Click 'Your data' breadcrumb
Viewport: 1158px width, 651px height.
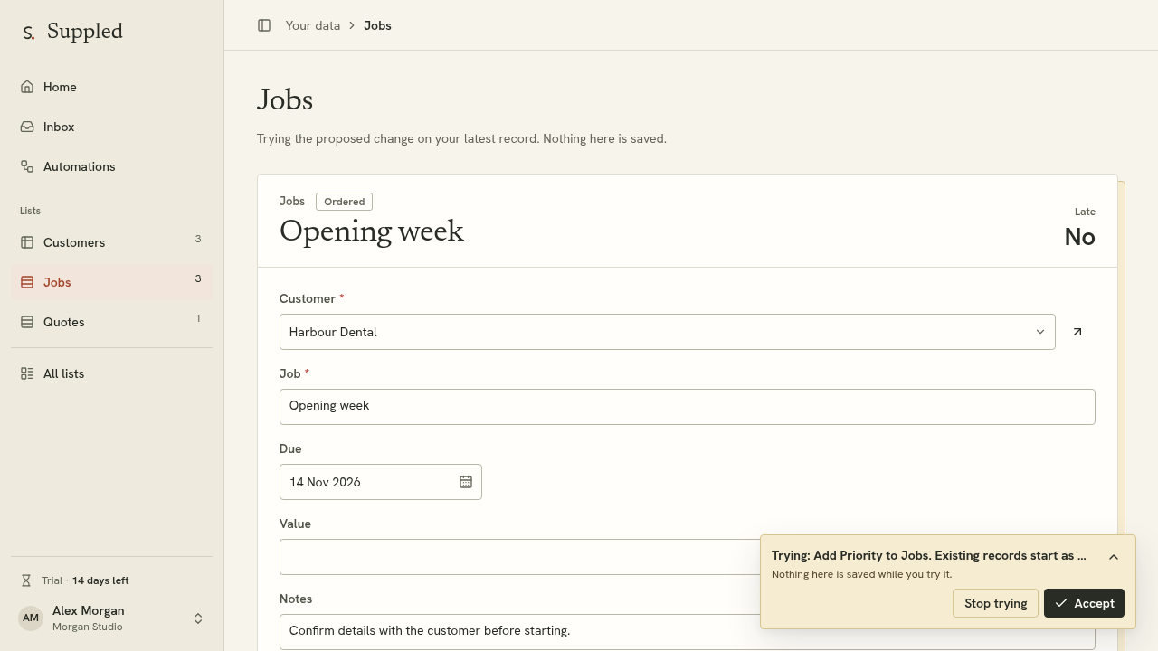click(x=313, y=25)
